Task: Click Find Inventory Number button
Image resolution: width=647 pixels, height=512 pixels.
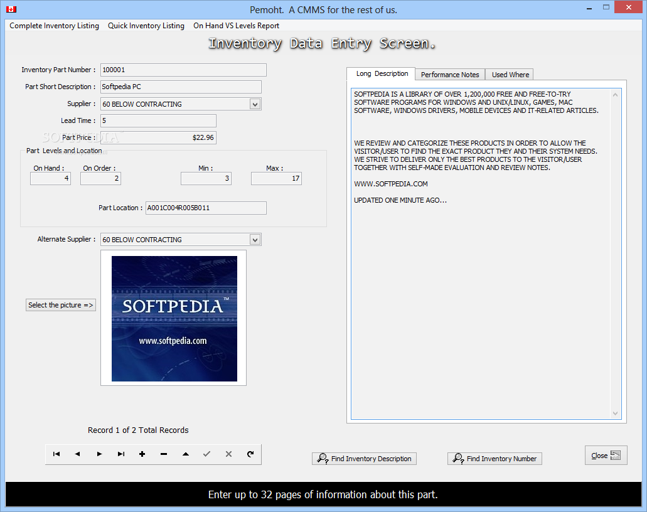Action: pyautogui.click(x=495, y=459)
